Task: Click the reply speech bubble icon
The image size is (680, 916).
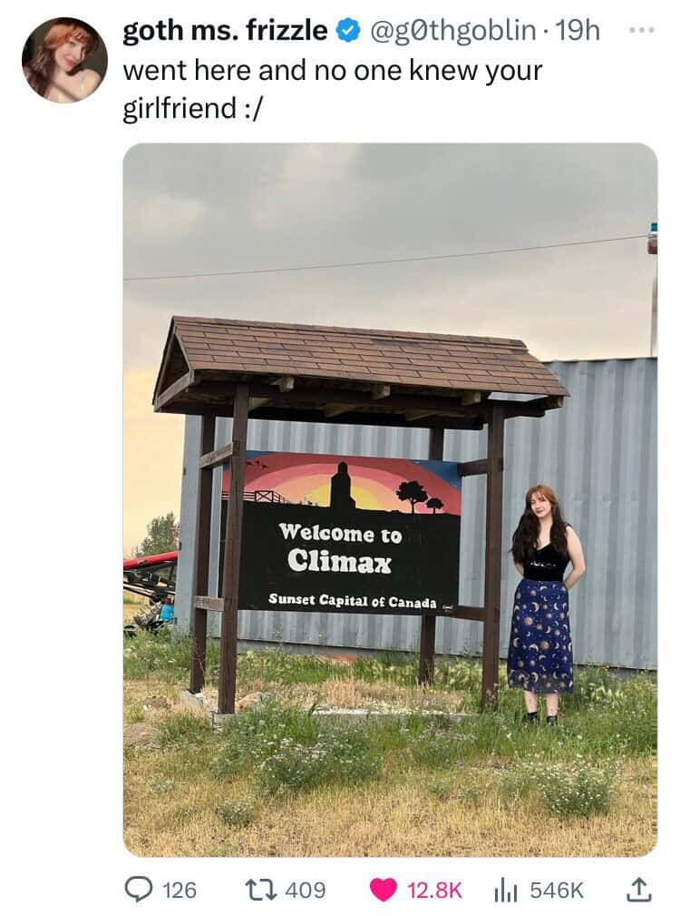Action: pos(138,890)
